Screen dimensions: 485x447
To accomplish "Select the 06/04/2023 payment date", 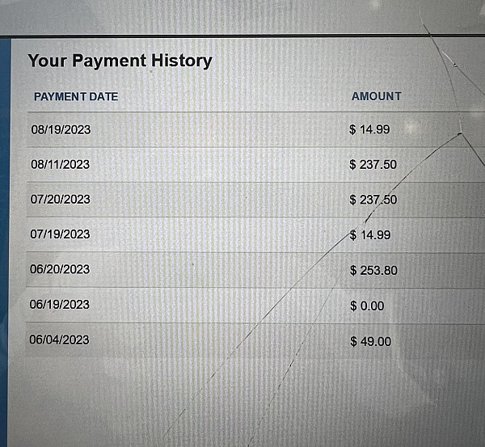I will pos(59,339).
